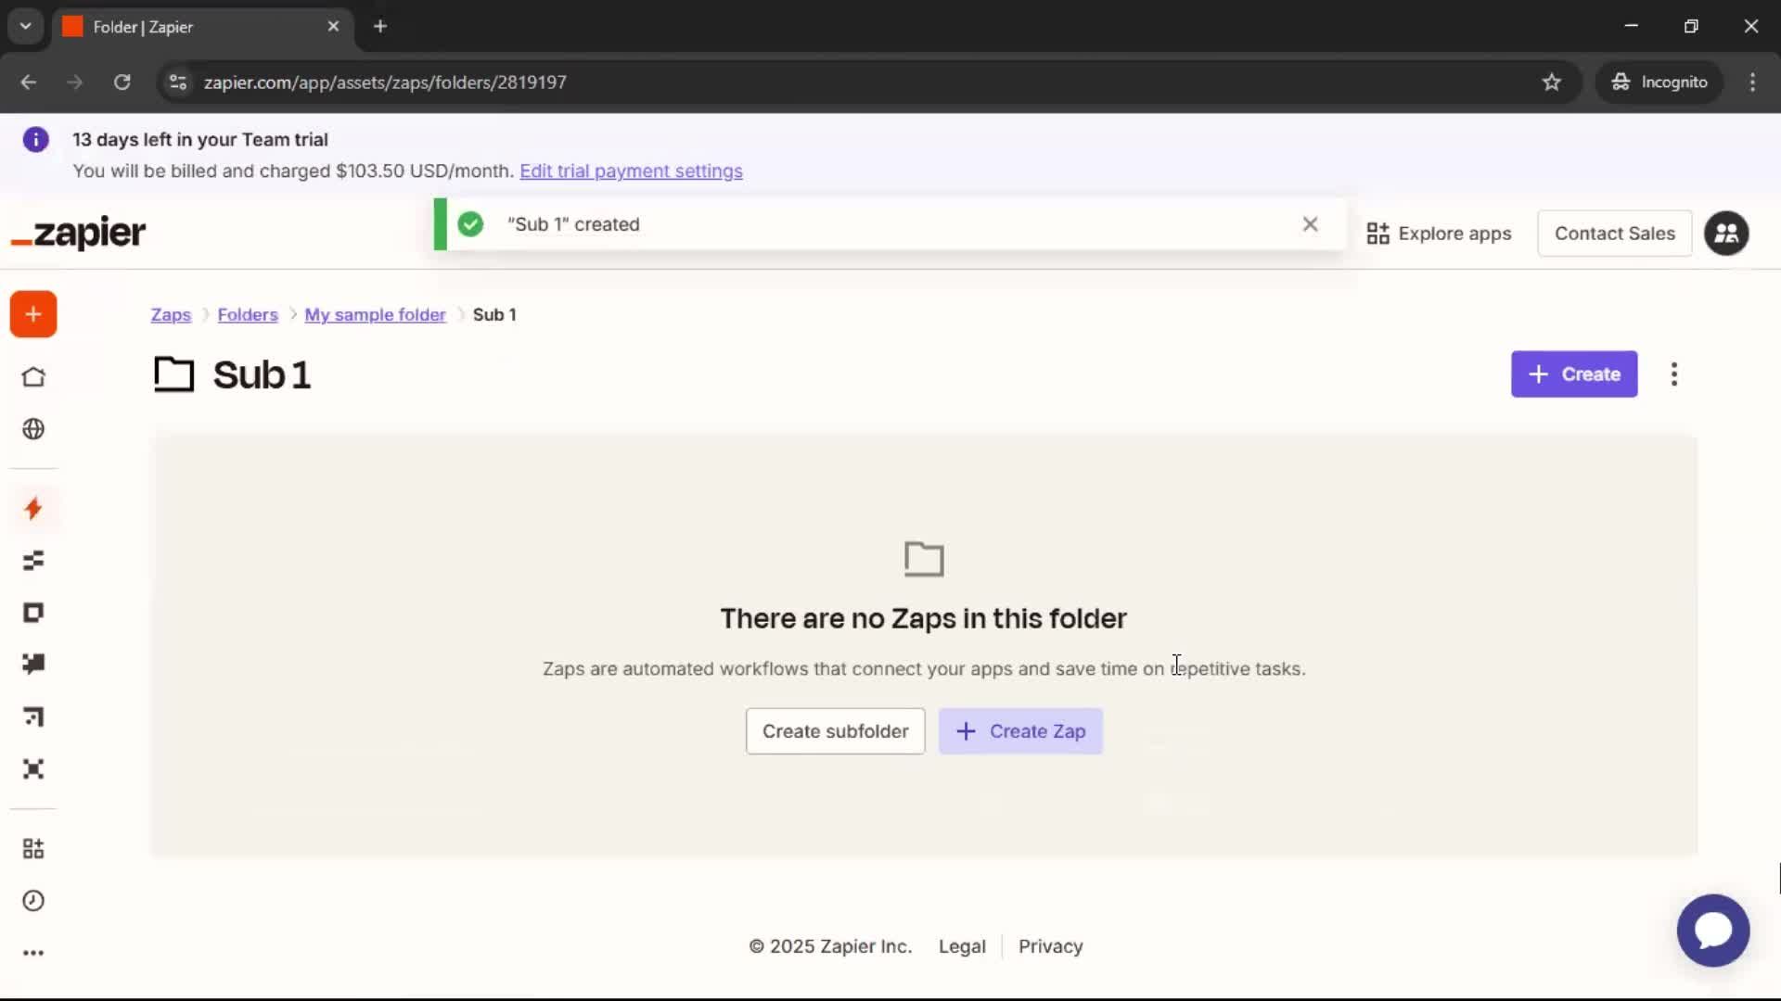Click the trial info icon
Screen dimensions: 1781x1001
click(35, 140)
